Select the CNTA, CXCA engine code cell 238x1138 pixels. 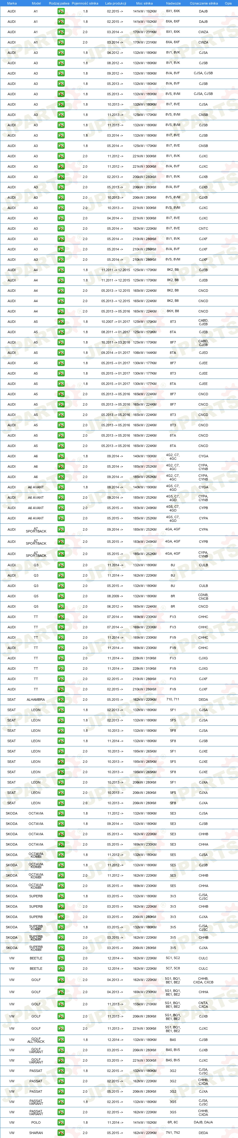pos(203,1004)
